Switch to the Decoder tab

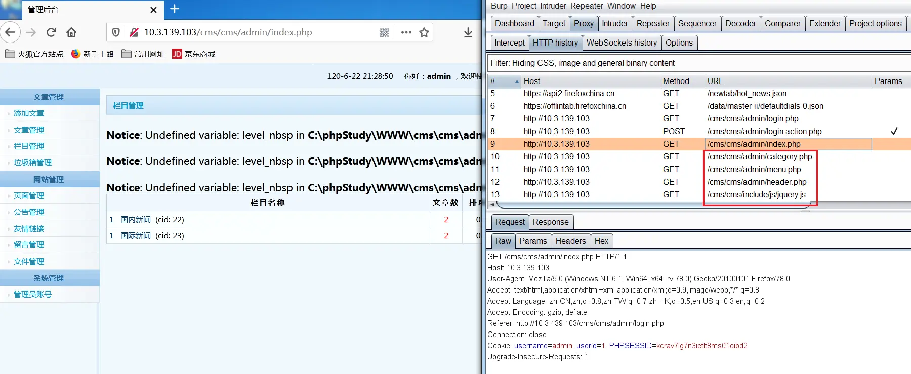tap(740, 24)
